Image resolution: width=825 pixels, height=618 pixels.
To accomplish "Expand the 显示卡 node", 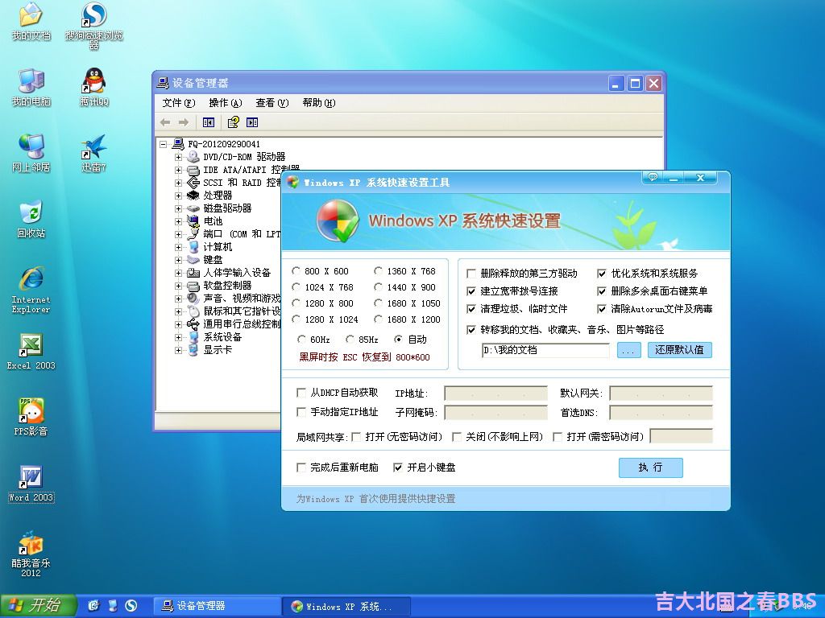I will 178,350.
